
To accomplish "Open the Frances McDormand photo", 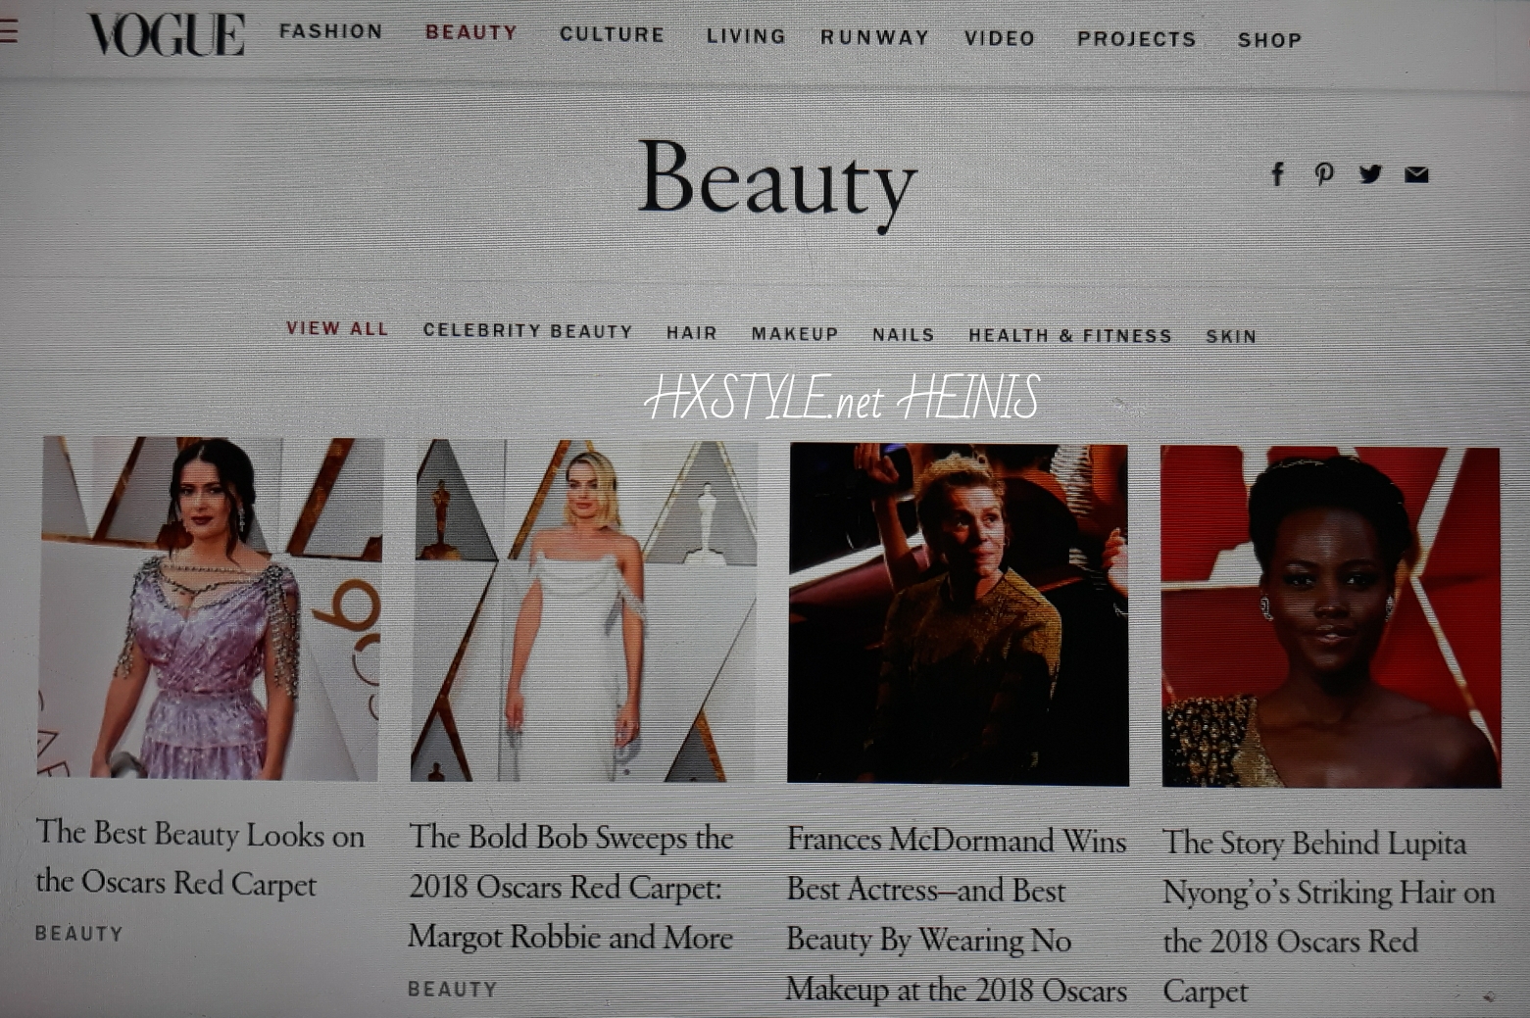I will (958, 614).
